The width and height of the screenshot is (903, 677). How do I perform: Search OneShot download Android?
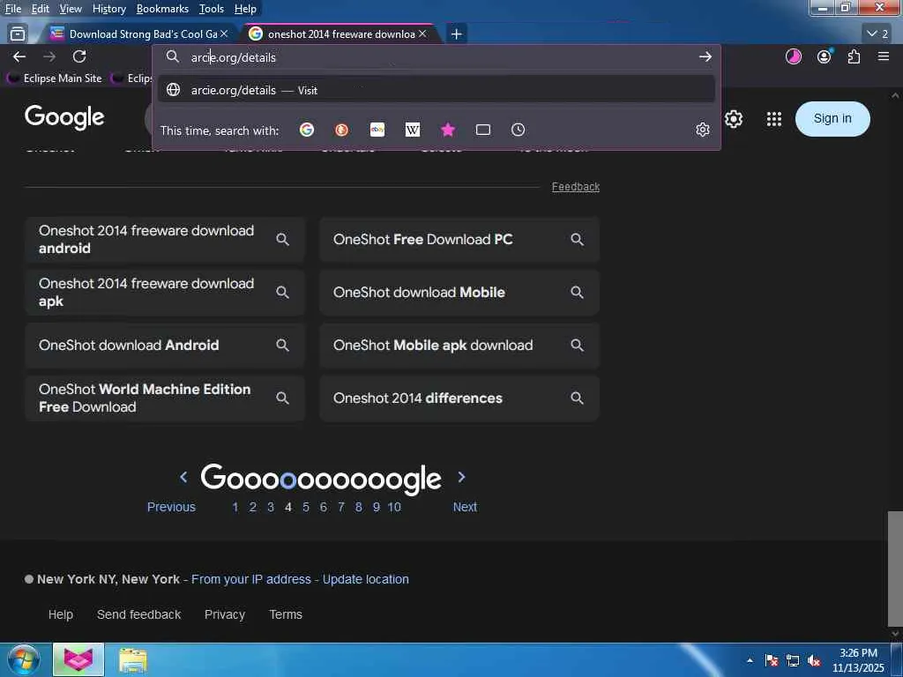tap(165, 346)
